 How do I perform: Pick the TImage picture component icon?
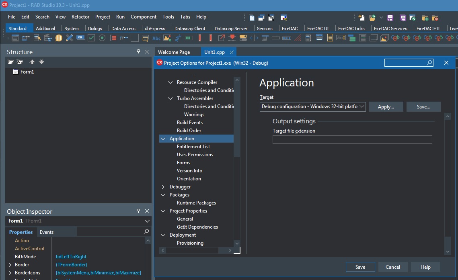[167, 38]
